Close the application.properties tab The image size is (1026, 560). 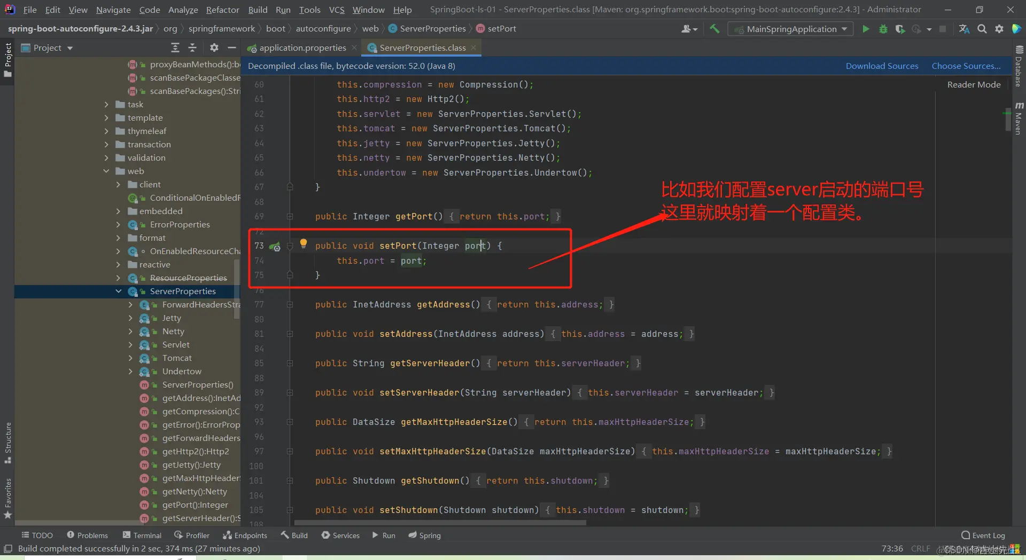(x=354, y=48)
